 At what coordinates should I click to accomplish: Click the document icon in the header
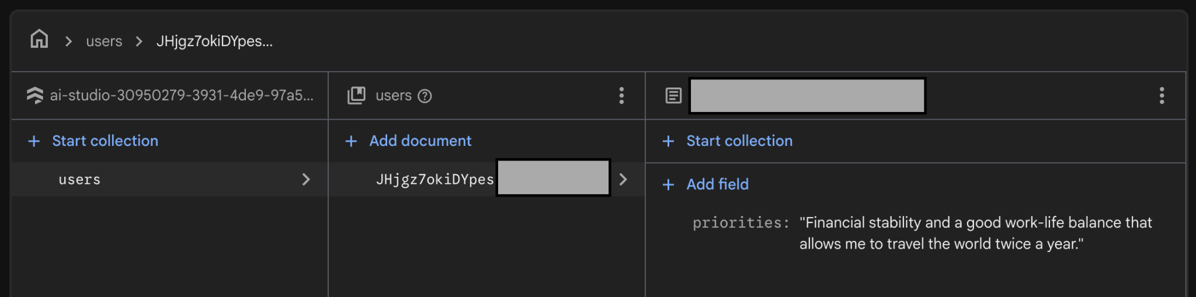tap(673, 96)
